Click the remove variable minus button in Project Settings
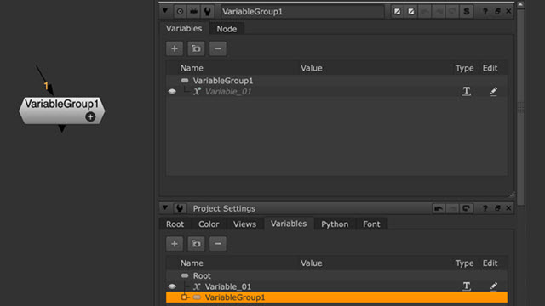The height and width of the screenshot is (306, 545). click(218, 244)
